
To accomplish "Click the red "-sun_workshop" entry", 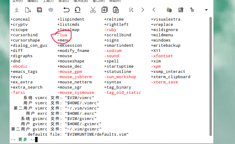I will pyautogui.click(x=120, y=77).
